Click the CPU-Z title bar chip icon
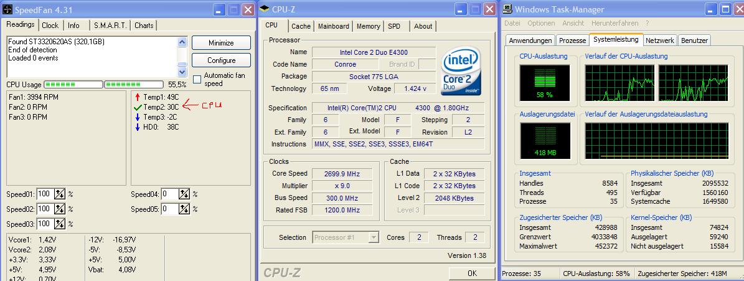This screenshot has width=744, height=281. [265, 9]
